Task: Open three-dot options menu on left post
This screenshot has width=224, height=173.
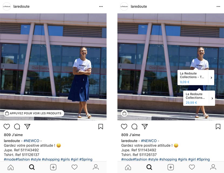Action: coord(101,6)
